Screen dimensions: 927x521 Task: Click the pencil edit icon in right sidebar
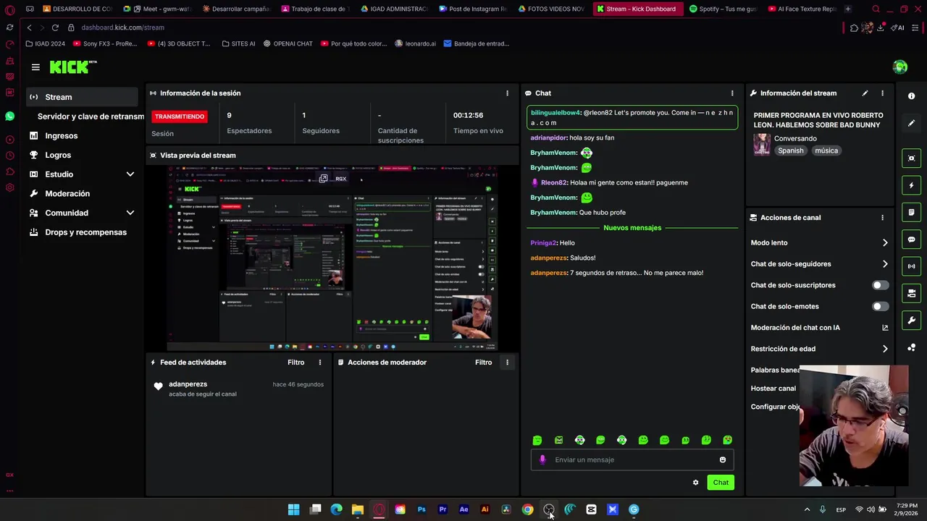pyautogui.click(x=911, y=123)
